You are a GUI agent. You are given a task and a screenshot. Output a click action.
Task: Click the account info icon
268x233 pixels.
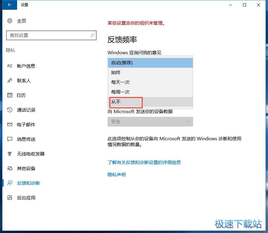point(10,66)
